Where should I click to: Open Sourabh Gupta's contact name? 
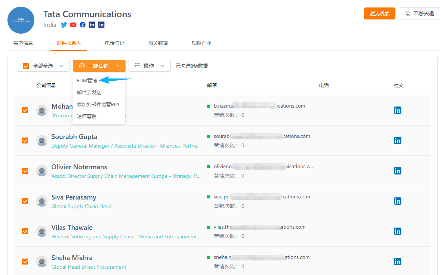(74, 137)
